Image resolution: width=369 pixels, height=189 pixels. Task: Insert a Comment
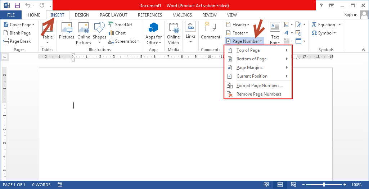pos(210,31)
